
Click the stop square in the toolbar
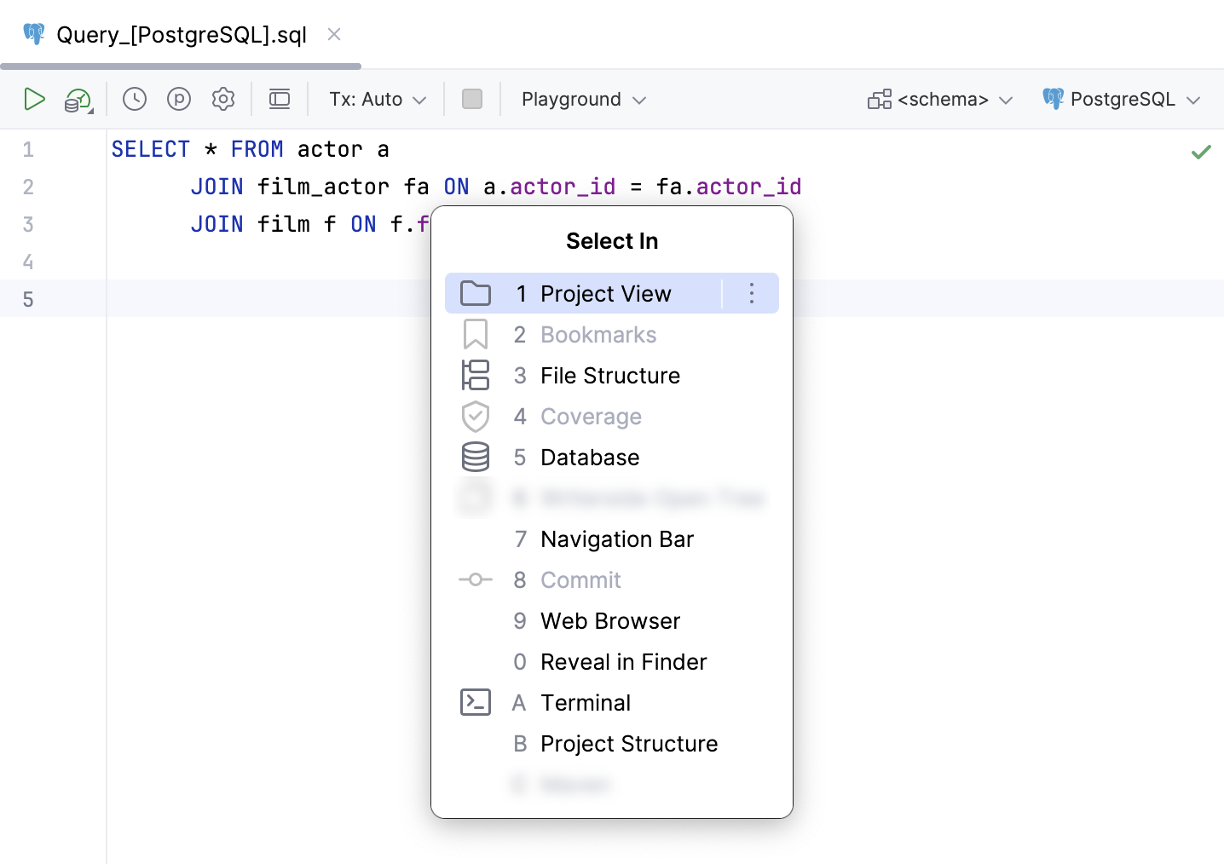(472, 99)
